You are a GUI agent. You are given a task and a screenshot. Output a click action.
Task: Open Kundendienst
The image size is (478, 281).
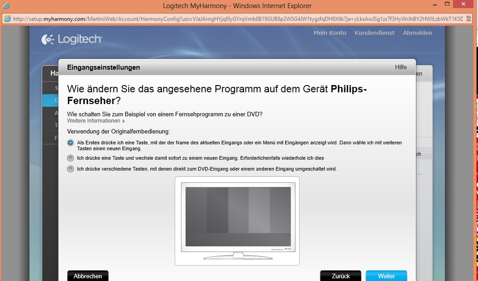(374, 33)
